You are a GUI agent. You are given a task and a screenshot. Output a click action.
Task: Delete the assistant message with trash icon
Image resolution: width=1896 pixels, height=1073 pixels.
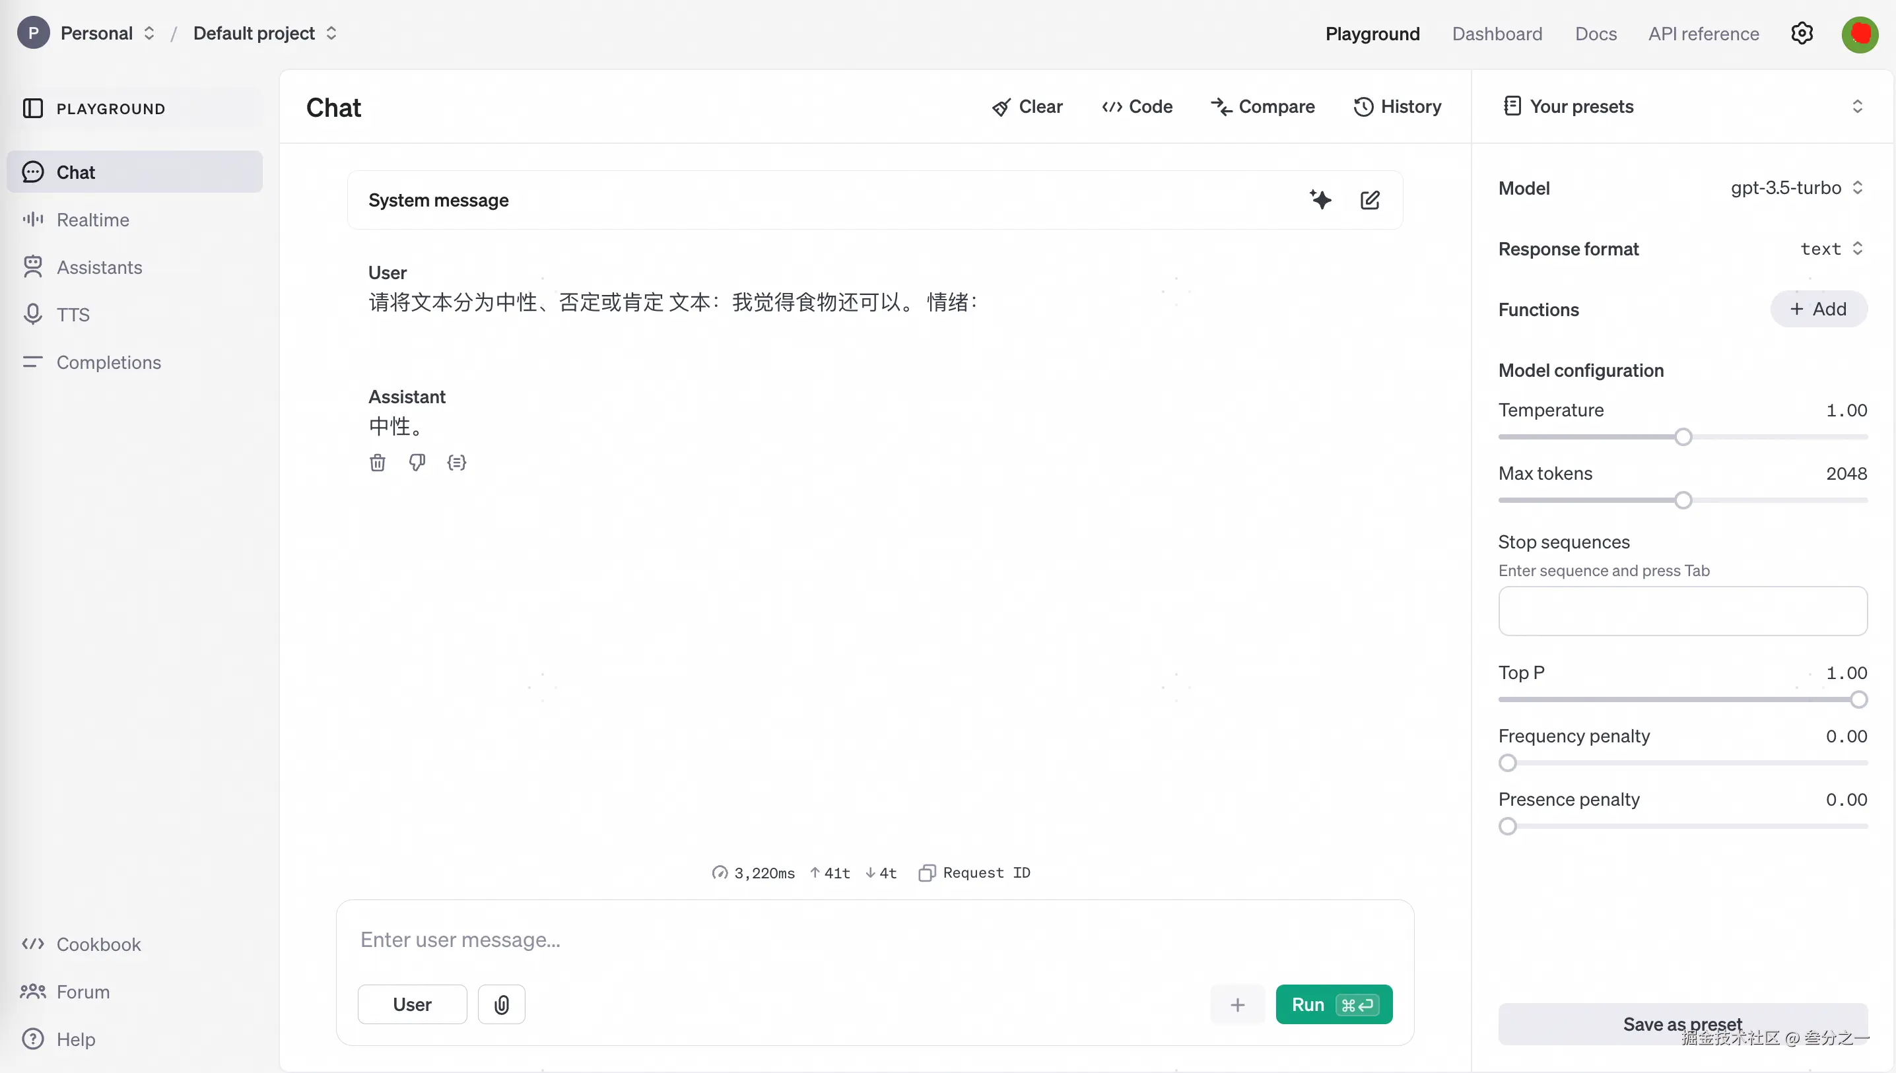point(378,463)
